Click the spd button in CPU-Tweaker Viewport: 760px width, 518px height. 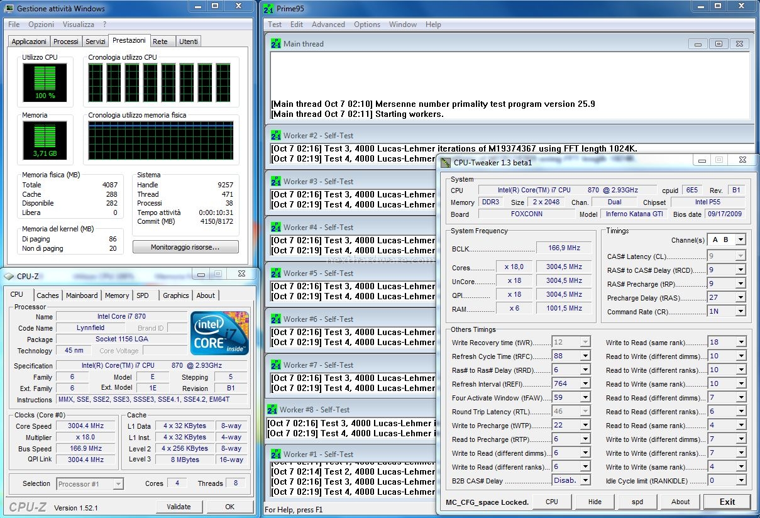pyautogui.click(x=637, y=502)
